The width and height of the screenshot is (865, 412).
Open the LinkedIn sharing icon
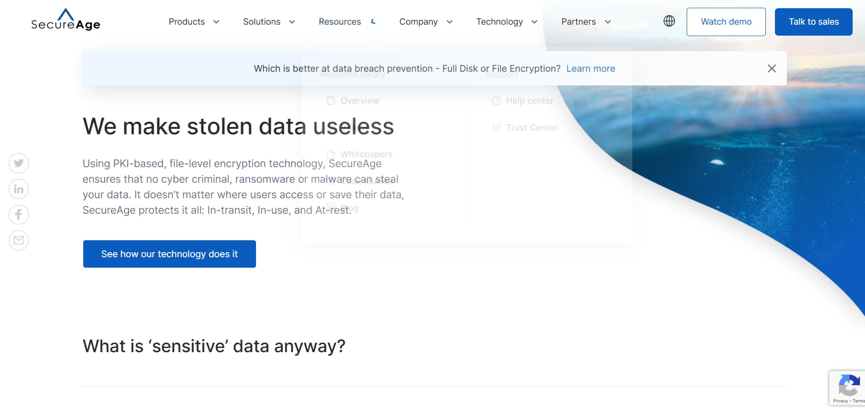[x=18, y=189]
